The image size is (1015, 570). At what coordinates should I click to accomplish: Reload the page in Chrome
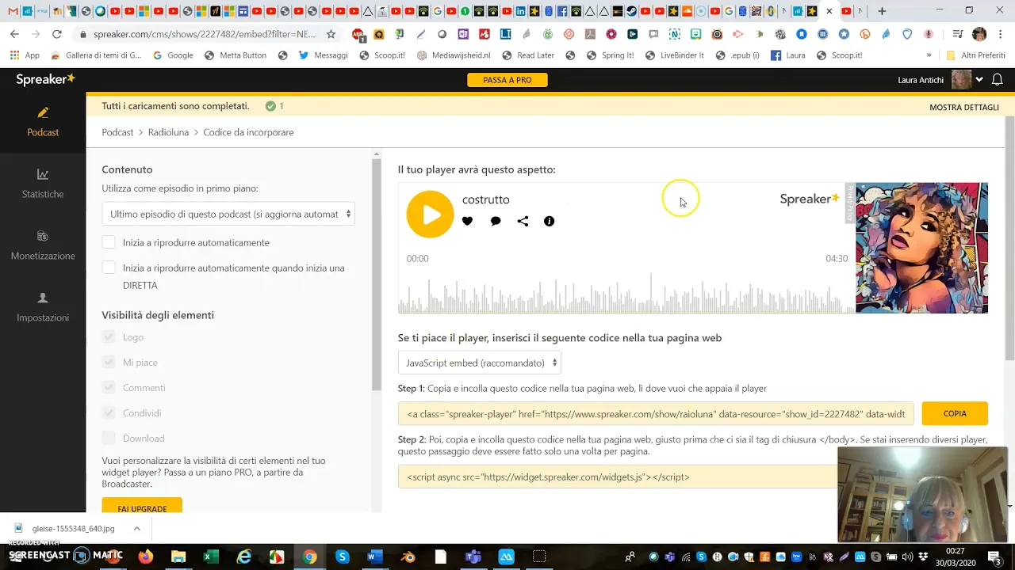[x=56, y=34]
